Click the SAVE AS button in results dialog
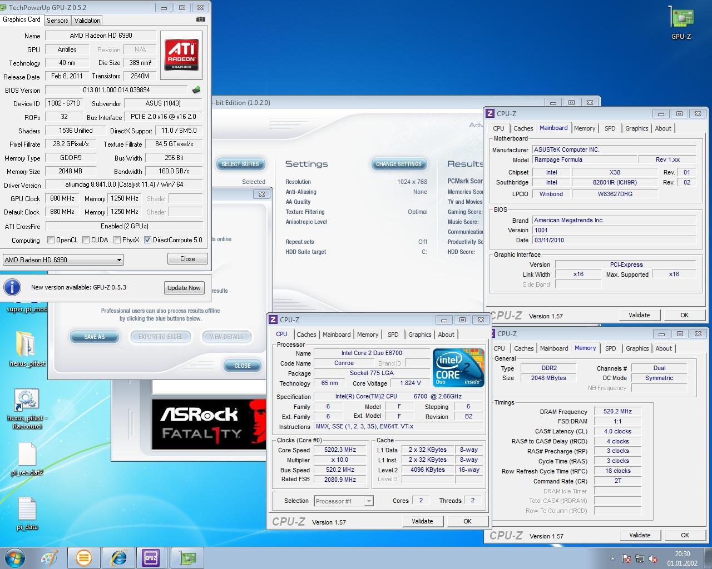 [x=94, y=337]
